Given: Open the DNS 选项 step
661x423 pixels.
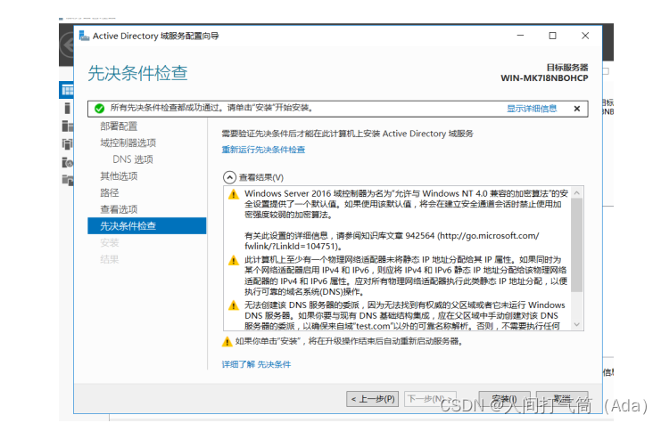Looking at the screenshot, I should pyautogui.click(x=133, y=159).
